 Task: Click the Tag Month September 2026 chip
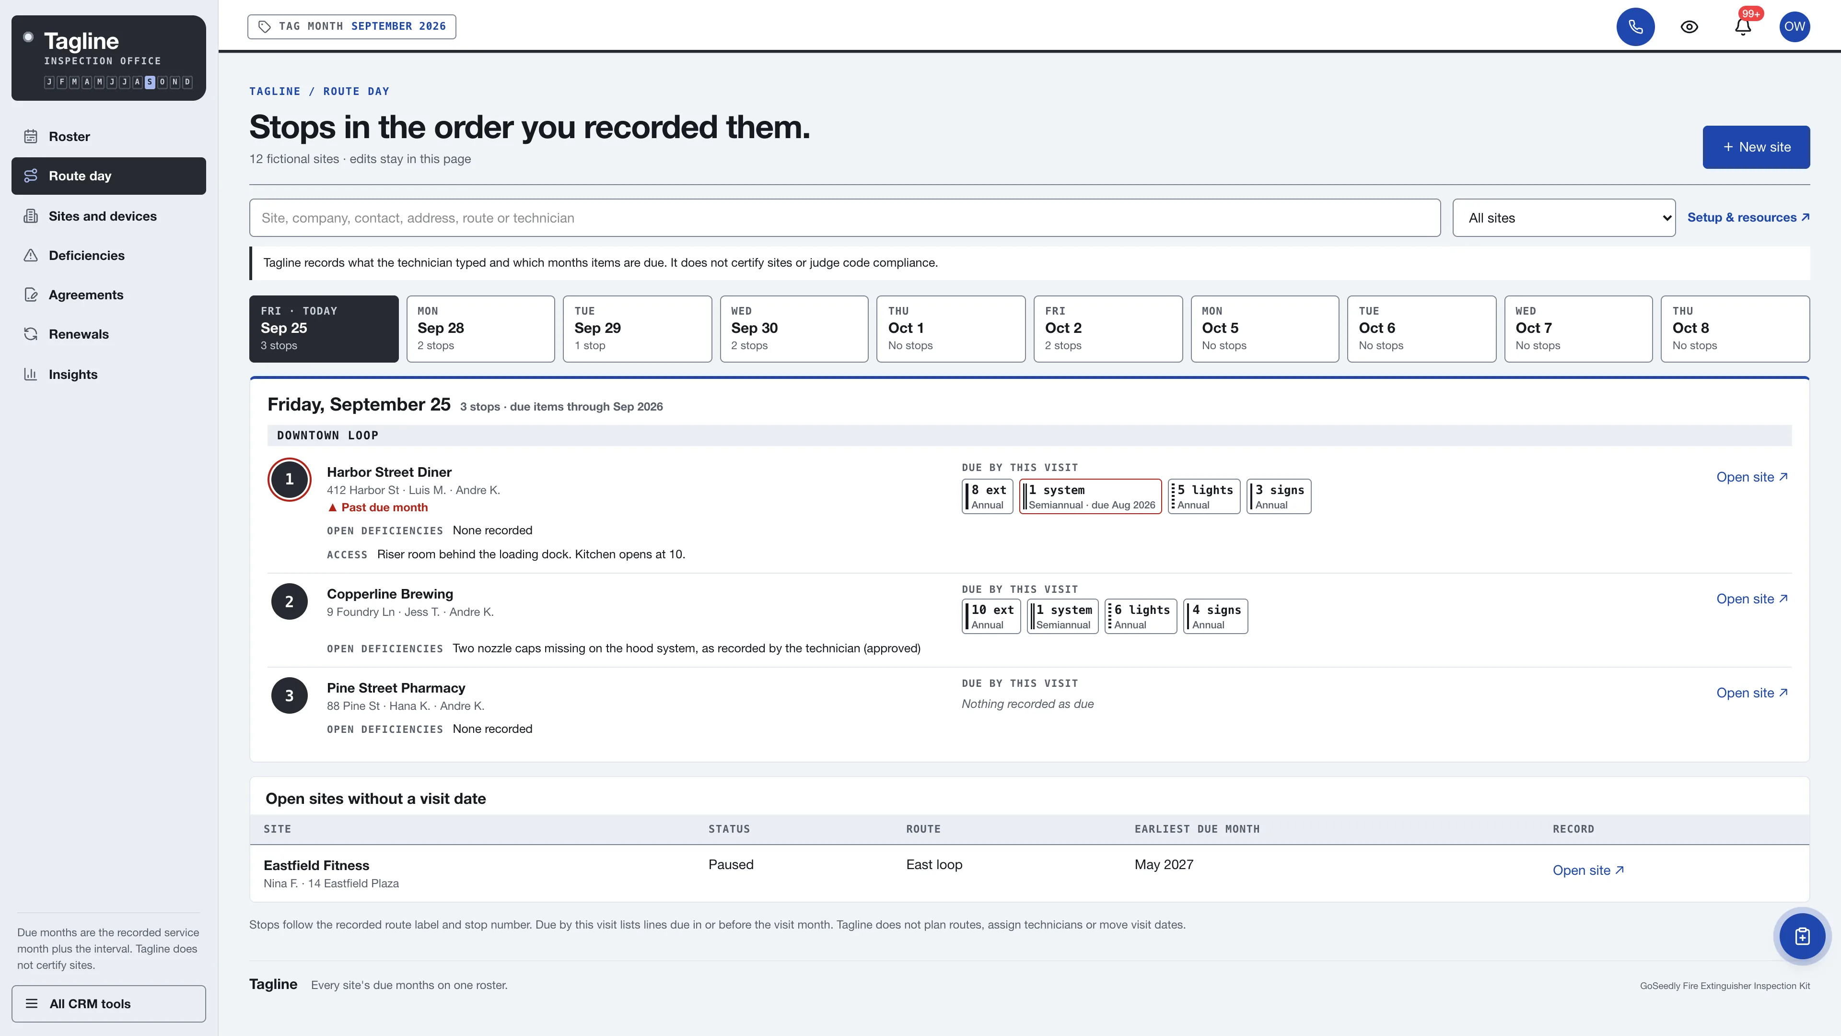click(x=351, y=26)
